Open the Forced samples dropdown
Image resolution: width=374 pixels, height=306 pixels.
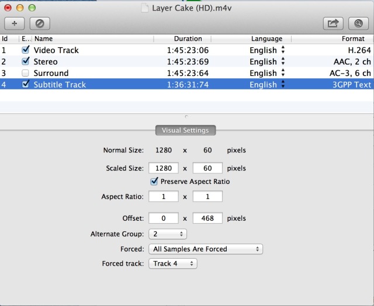pos(206,249)
